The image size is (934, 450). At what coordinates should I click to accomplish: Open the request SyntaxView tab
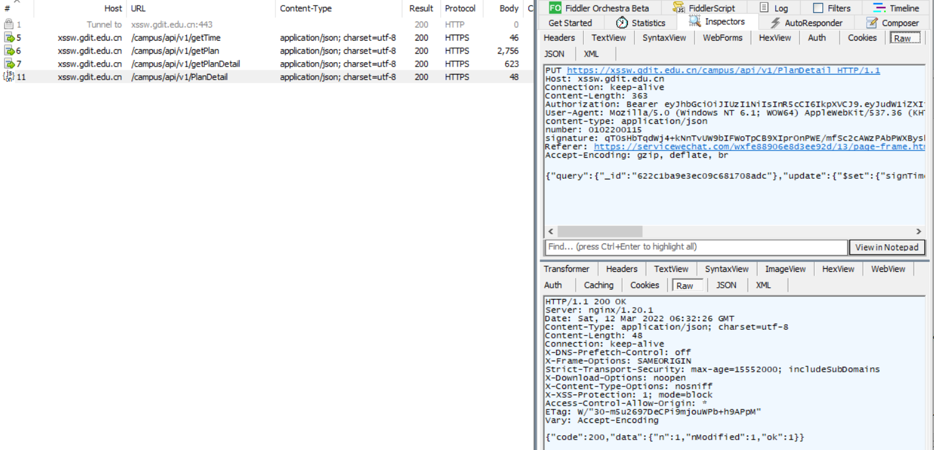pos(664,38)
